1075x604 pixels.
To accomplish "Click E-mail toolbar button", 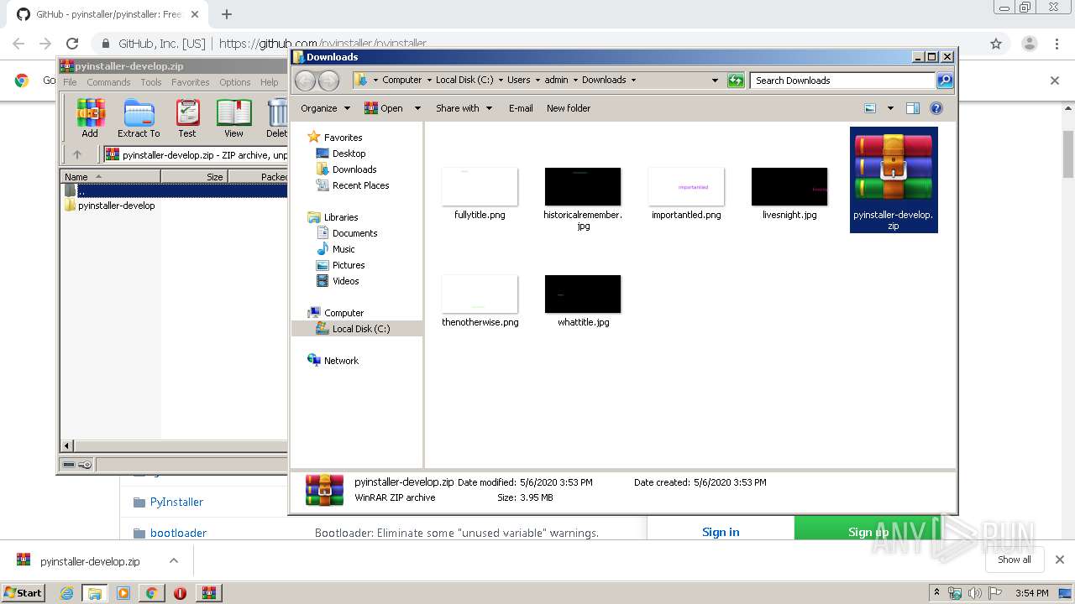I will (521, 108).
